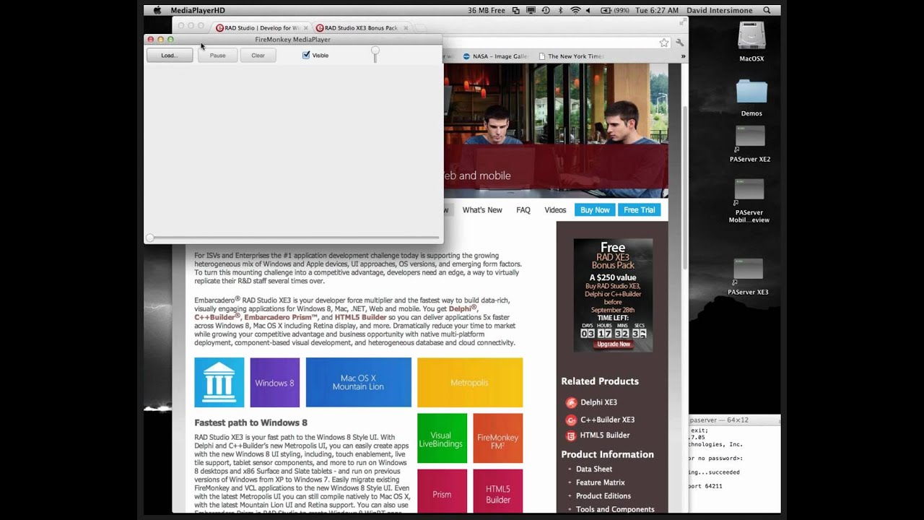Click the HTML5 Builder product icon in sidebar
Image resolution: width=924 pixels, height=520 pixels.
click(x=571, y=435)
